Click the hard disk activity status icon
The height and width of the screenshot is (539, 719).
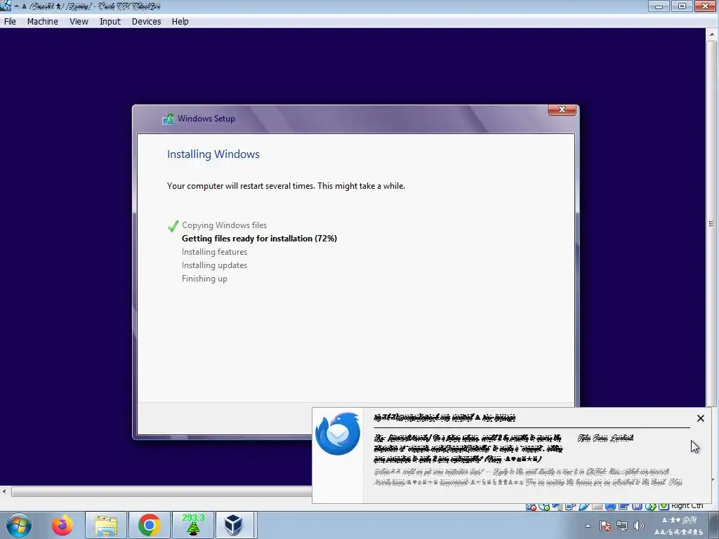coord(531,506)
